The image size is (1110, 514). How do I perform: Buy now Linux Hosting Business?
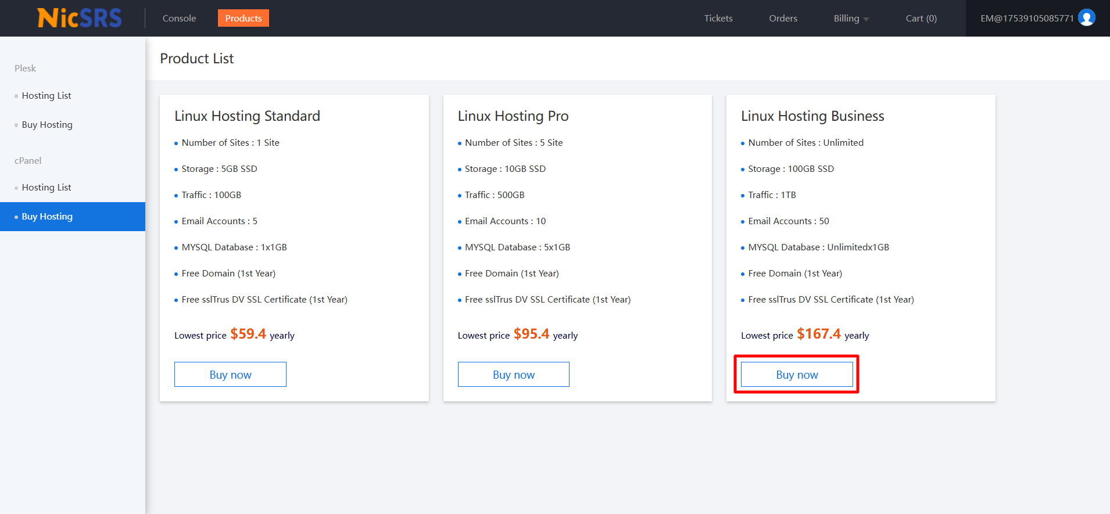pos(797,375)
